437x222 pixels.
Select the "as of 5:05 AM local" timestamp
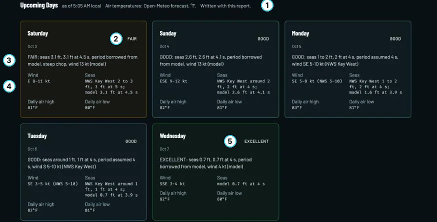pos(81,6)
